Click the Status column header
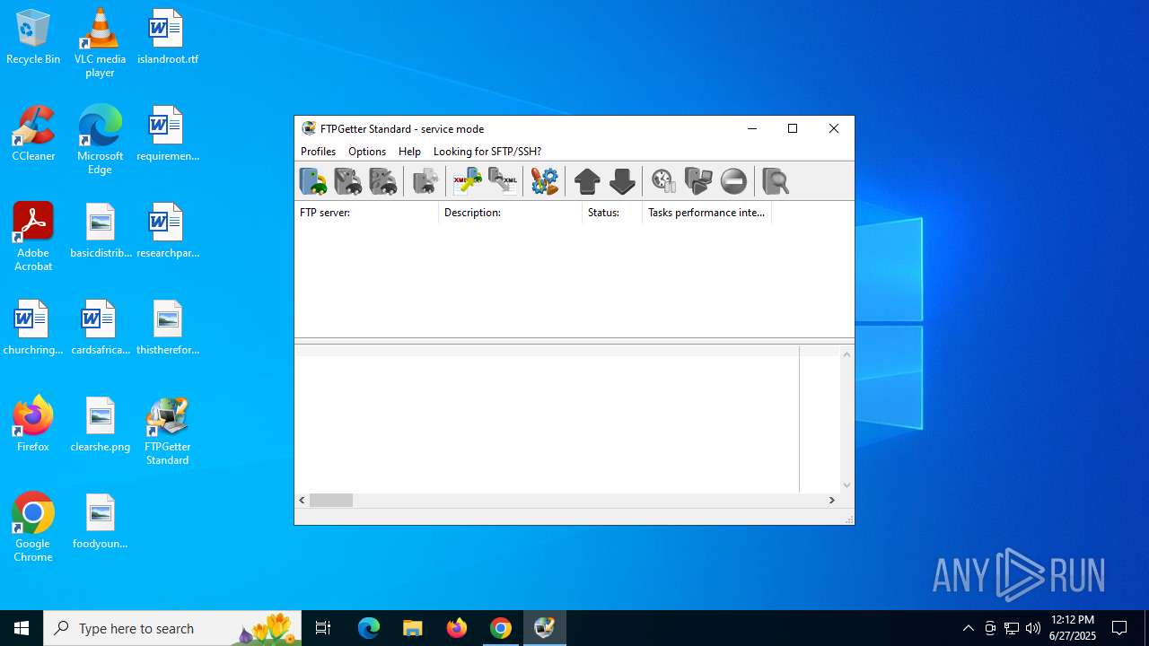The image size is (1149, 646). click(612, 213)
